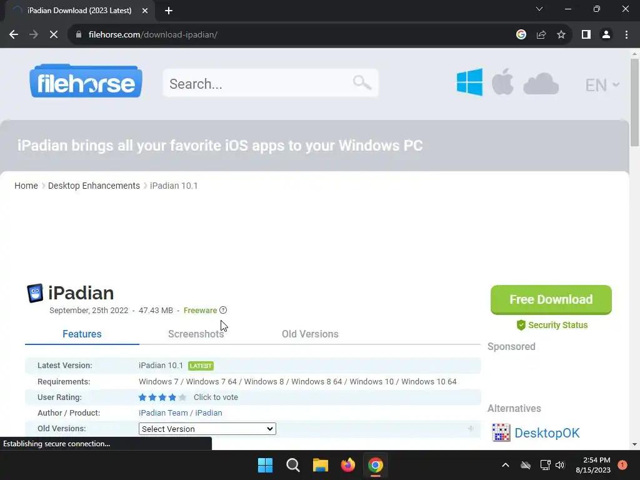Click the page scrollbar thumb
The width and height of the screenshot is (640, 480).
634,102
